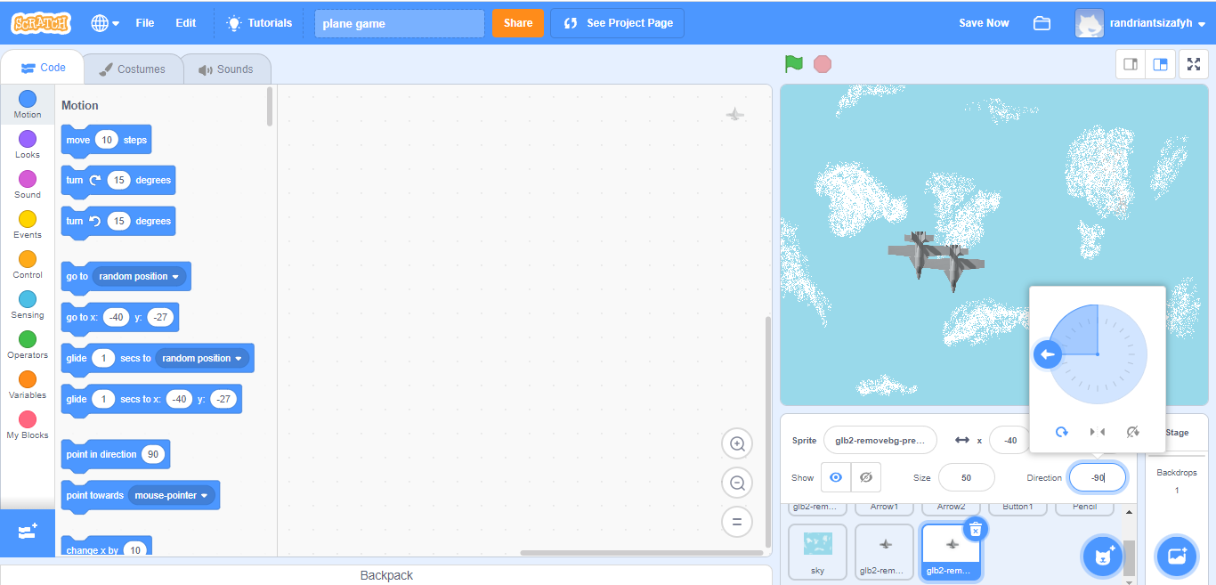Enter full screen stage mode
This screenshot has height=585, width=1216.
(x=1194, y=64)
